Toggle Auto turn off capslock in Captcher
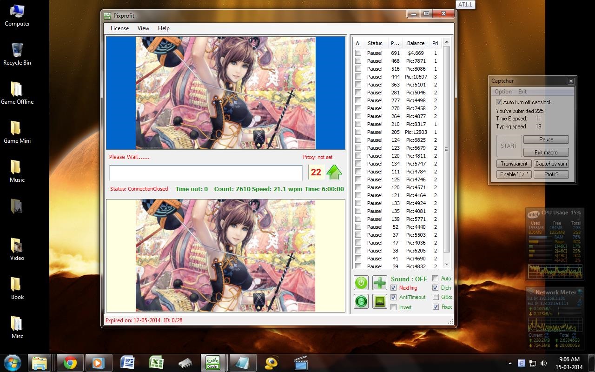The image size is (595, 372). tap(499, 102)
